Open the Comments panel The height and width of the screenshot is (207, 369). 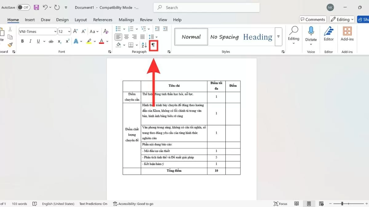(313, 19)
